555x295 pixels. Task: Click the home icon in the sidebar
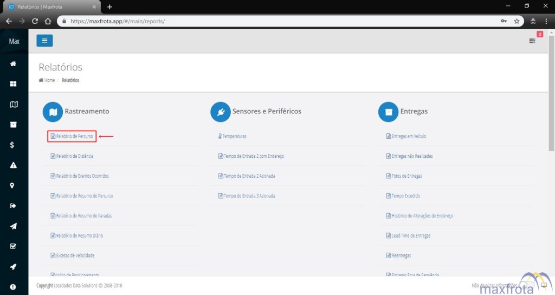pyautogui.click(x=14, y=64)
